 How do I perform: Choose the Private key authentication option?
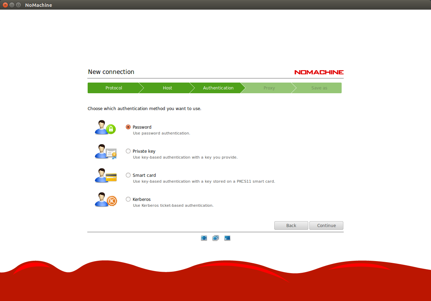point(128,151)
